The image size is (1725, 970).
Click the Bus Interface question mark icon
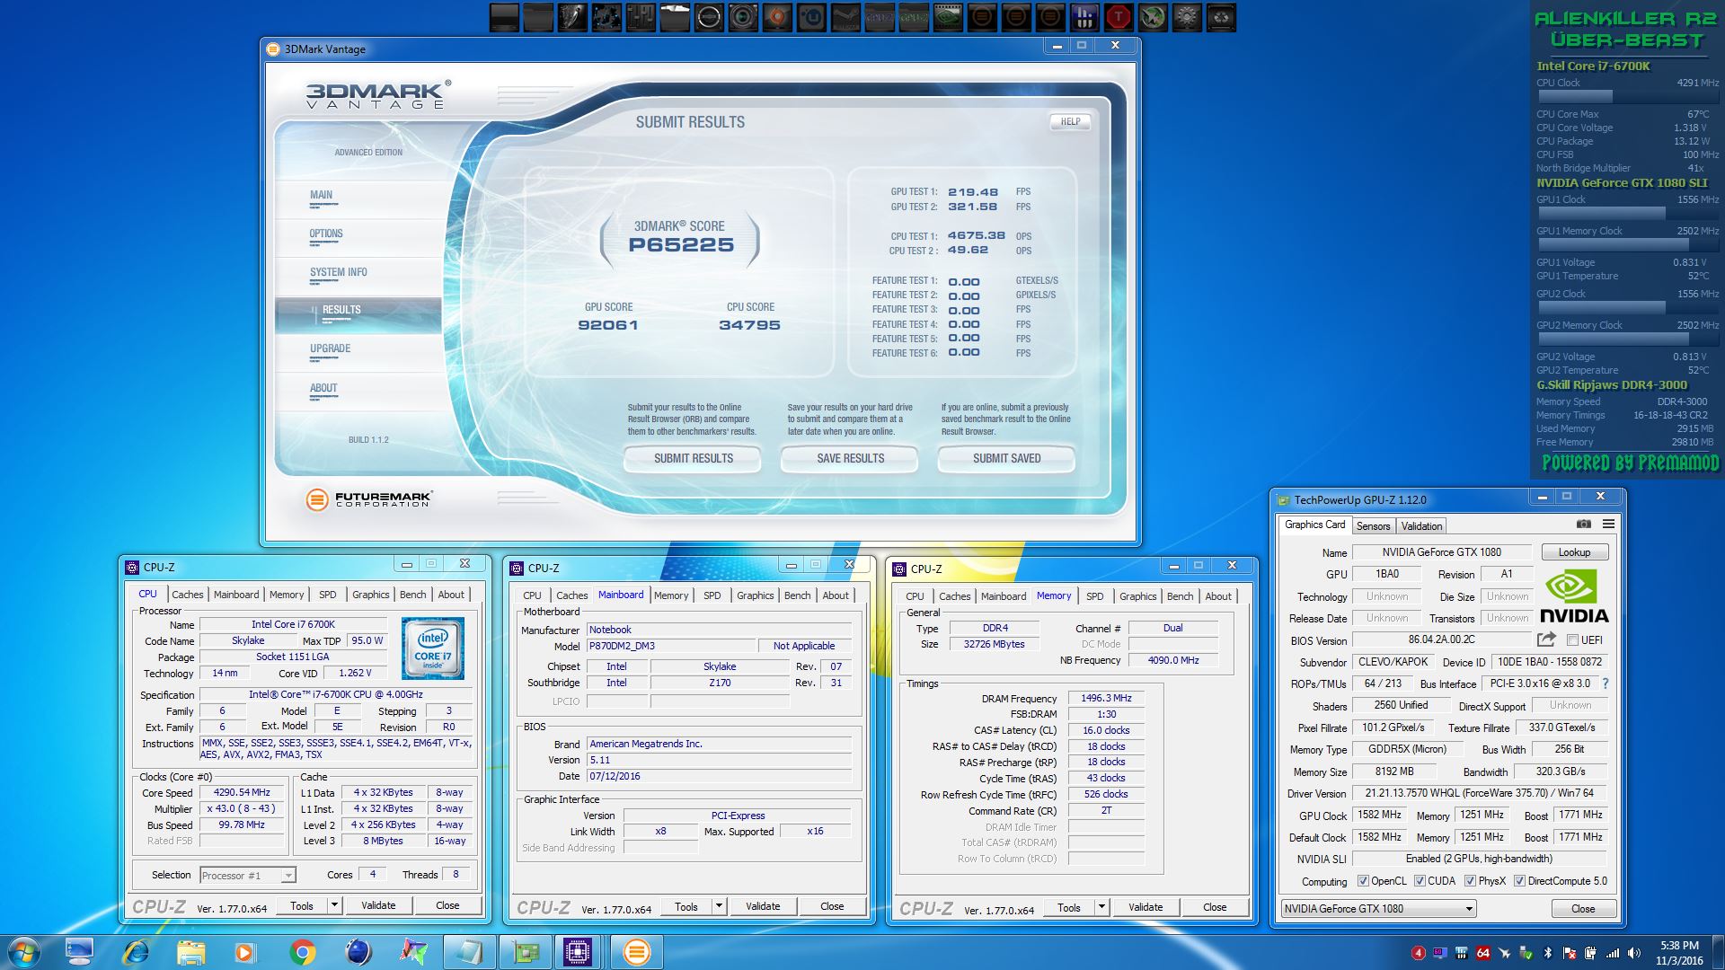coord(1606,683)
